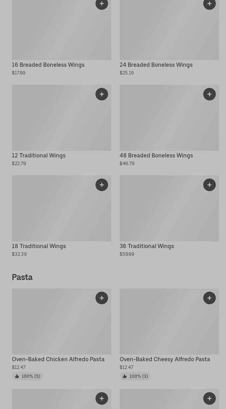The width and height of the screenshot is (226, 409).
Task: Add 24 Breaded Boneless Wings to cart
Action: (210, 4)
